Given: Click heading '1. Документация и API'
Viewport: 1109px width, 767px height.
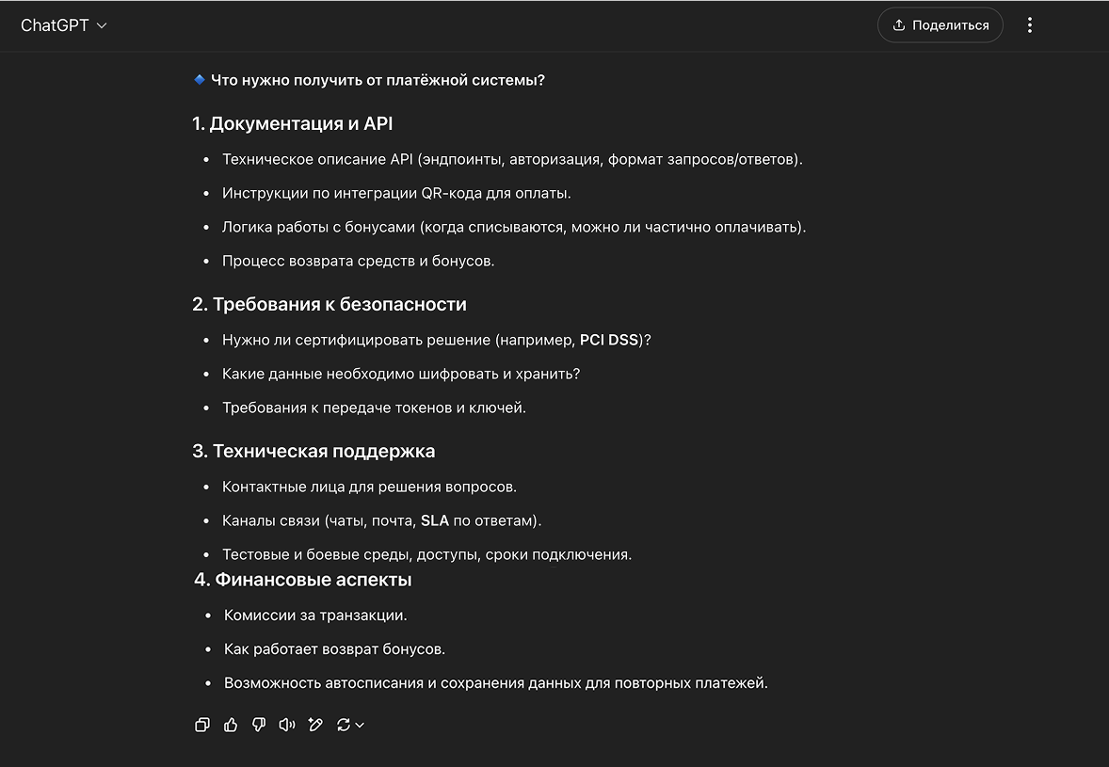Looking at the screenshot, I should tap(293, 123).
